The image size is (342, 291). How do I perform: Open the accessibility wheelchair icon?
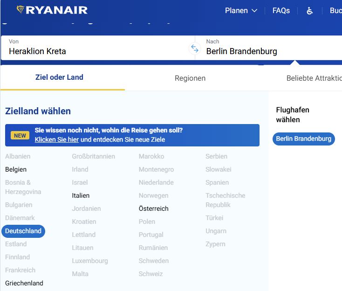(x=309, y=10)
